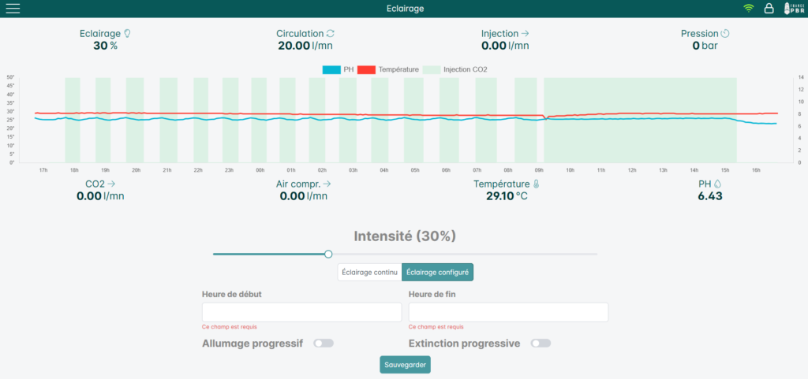This screenshot has width=808, height=379.
Task: Open the hamburger menu
Action: (13, 8)
